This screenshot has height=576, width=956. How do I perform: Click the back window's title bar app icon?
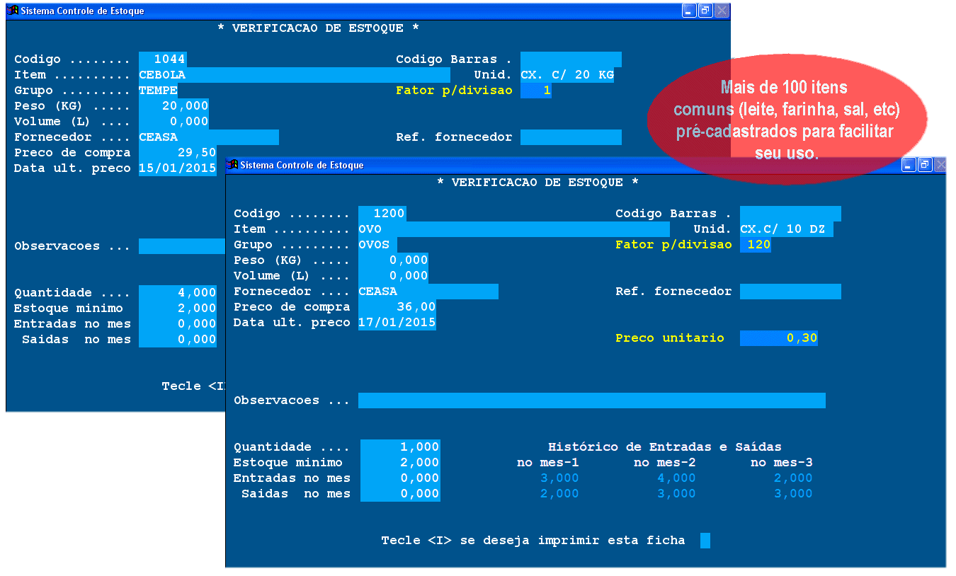click(13, 10)
